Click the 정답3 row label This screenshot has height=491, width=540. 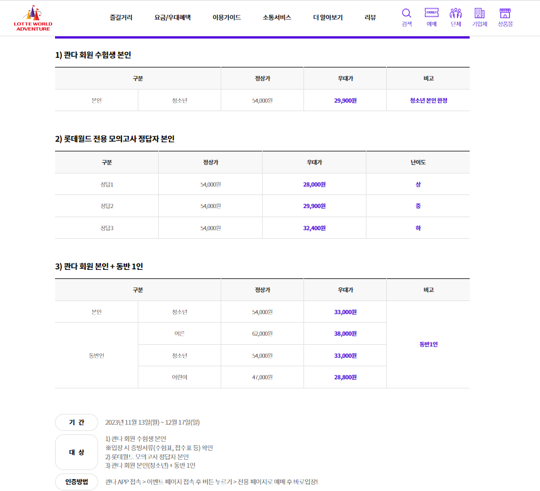click(107, 228)
